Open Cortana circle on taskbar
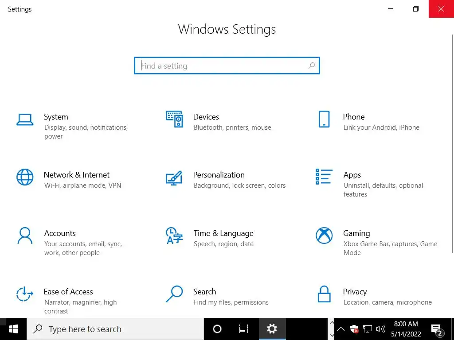This screenshot has height=340, width=454. coord(217,329)
